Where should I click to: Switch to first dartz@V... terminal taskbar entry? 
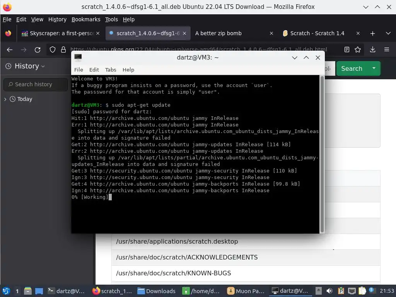pos(66,291)
